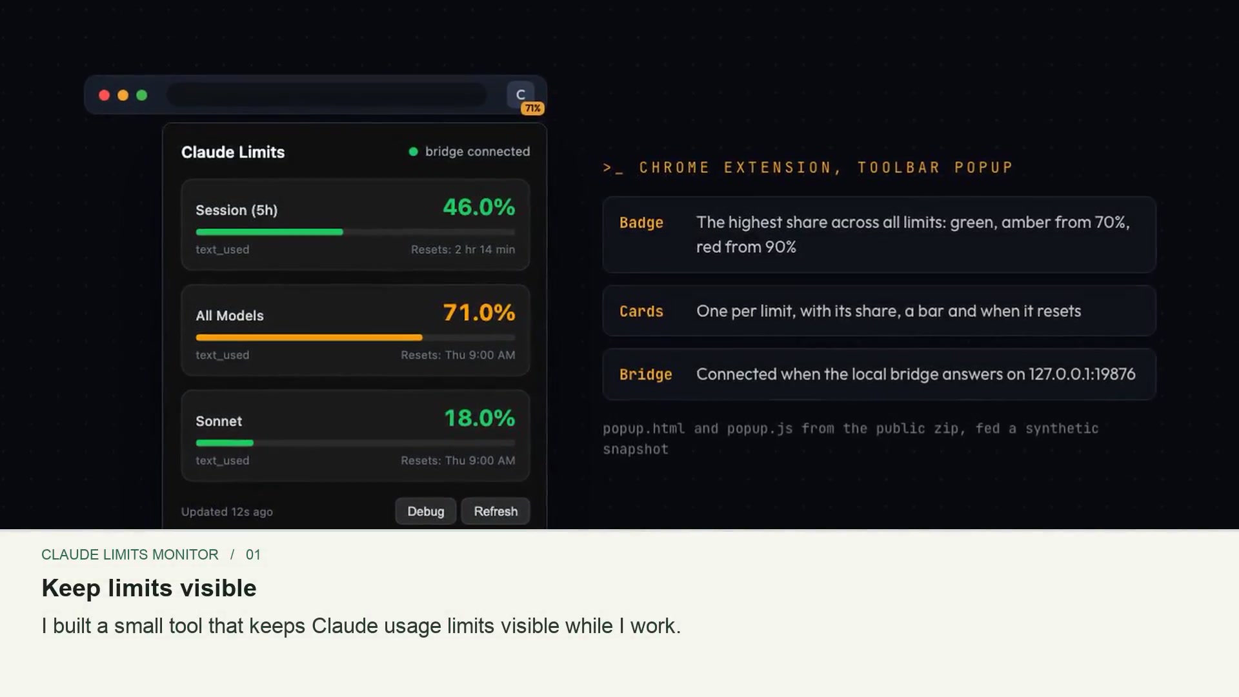
Task: Click the Chrome Extension, Toolbar Popup heading
Action: [807, 168]
